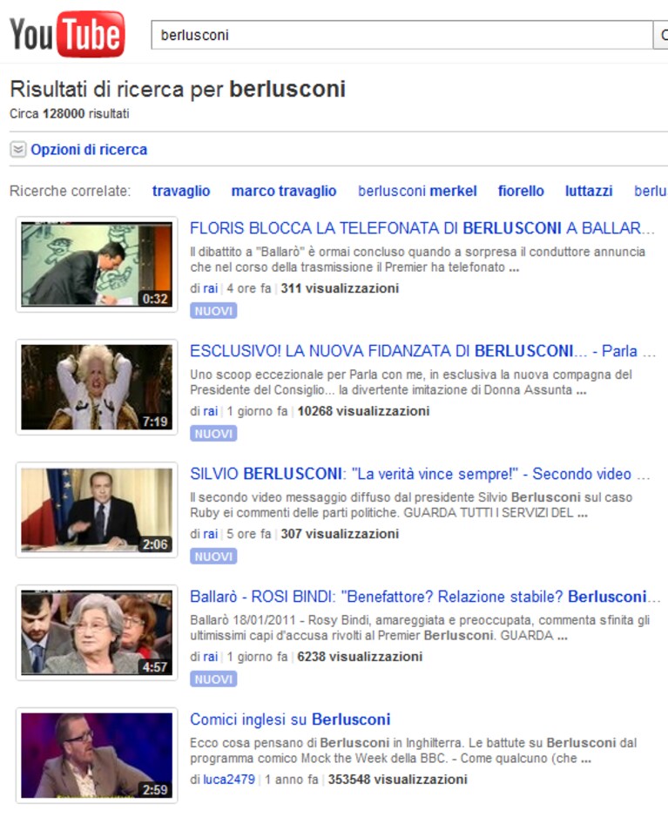This screenshot has width=668, height=824.
Task: Open the Opzioni di ricerca link
Action: [89, 150]
